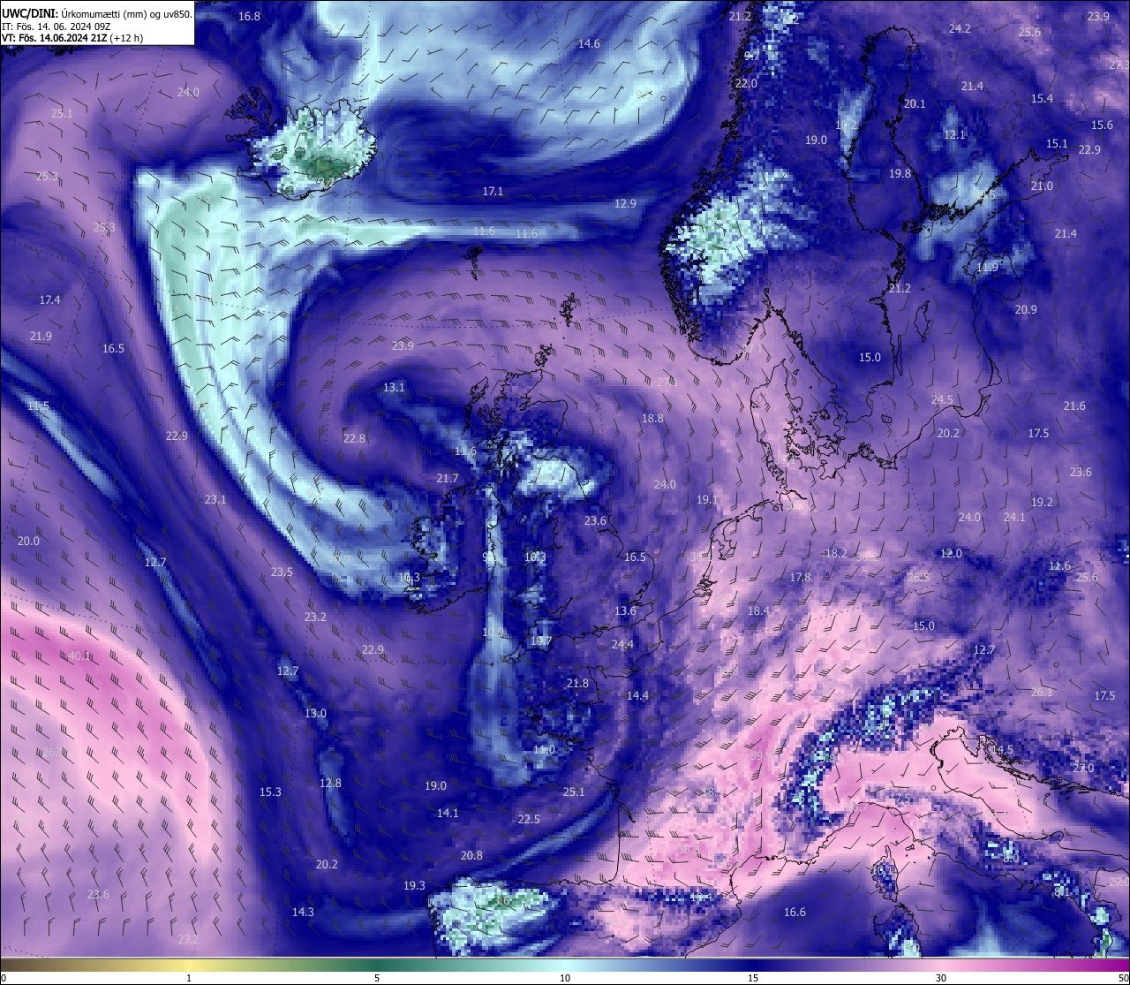Click the 17.4 value label
The image size is (1130, 985).
(49, 299)
